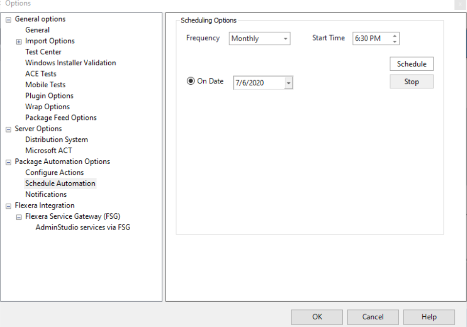Select General options tree label

(40, 19)
